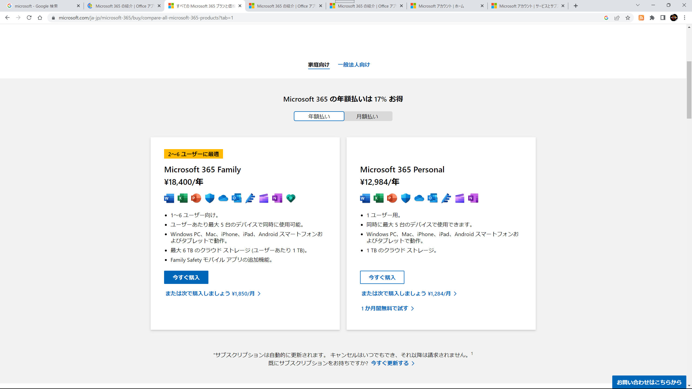The height and width of the screenshot is (389, 692).
Task: Click the Editor pen icon in Family plan
Action: coord(250,198)
